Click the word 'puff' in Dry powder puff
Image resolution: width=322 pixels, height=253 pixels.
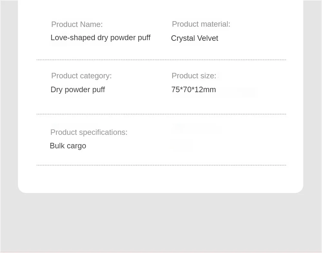(x=99, y=90)
